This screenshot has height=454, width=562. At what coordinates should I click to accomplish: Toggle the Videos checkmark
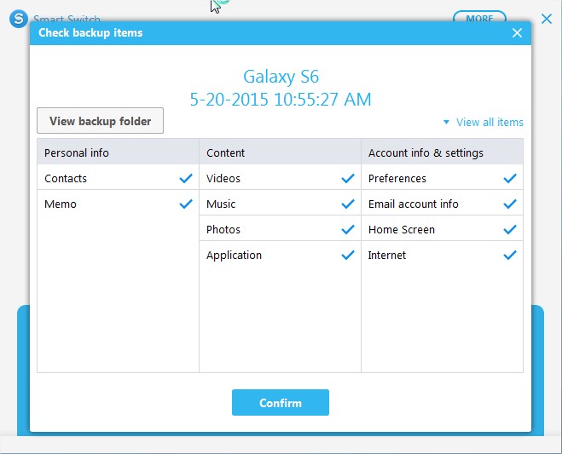(x=348, y=178)
